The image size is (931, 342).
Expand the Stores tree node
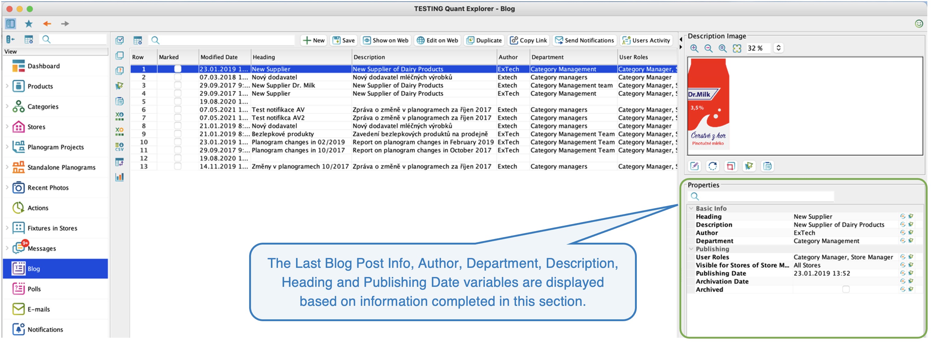pyautogui.click(x=7, y=127)
